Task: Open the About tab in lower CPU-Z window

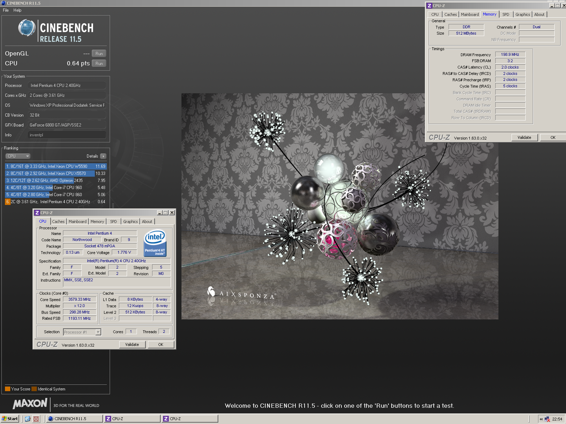Action: point(147,222)
